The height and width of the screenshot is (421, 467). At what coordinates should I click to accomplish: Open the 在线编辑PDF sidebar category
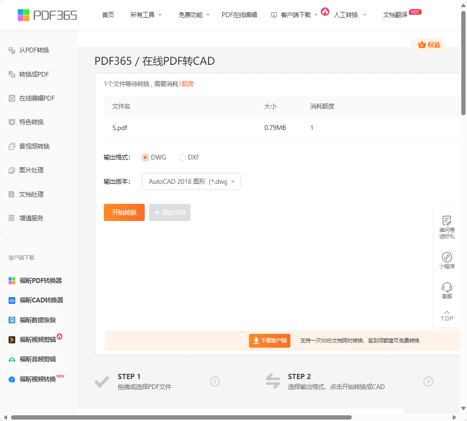(37, 98)
